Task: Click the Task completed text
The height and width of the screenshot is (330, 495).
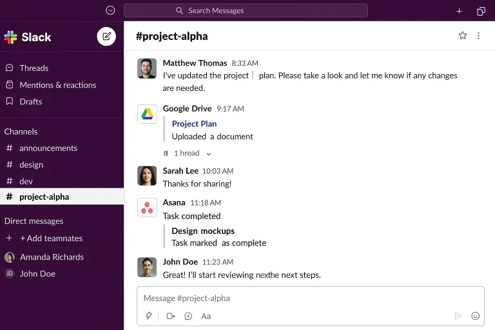Action: [x=191, y=216]
